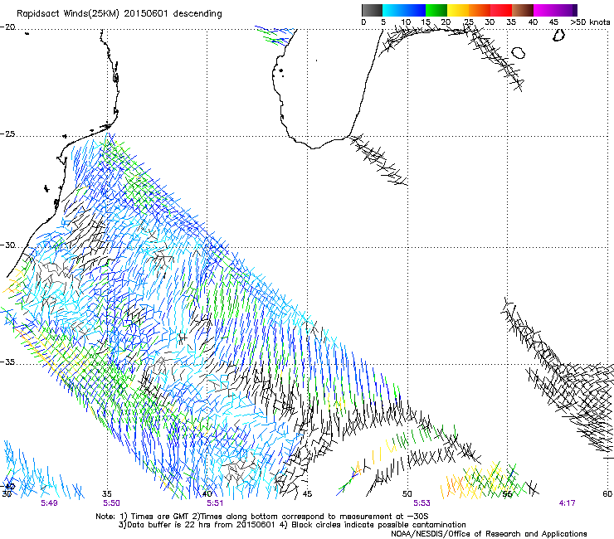Select the yellow 20–25 knots legend swatch

[x=458, y=10]
